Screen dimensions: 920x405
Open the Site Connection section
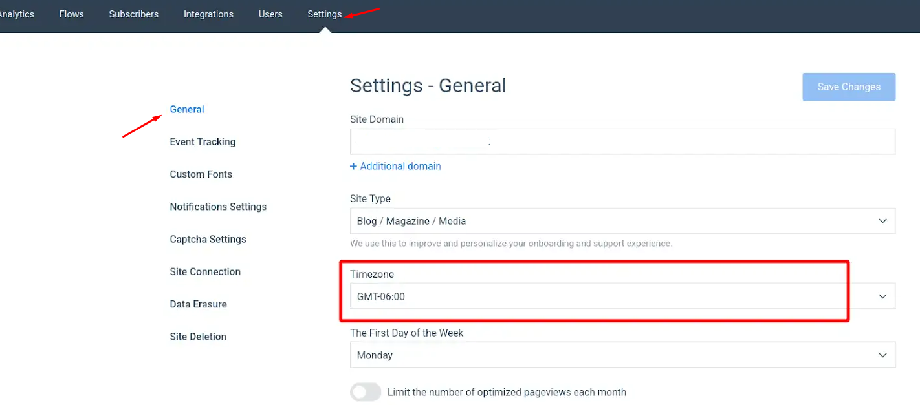(205, 272)
